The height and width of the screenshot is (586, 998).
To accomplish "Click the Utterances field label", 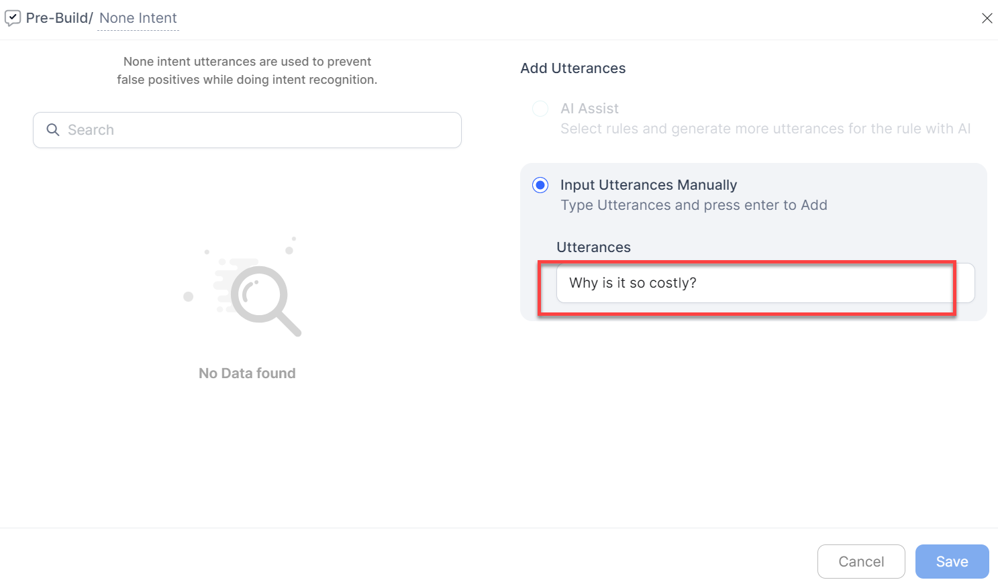I will coord(593,247).
